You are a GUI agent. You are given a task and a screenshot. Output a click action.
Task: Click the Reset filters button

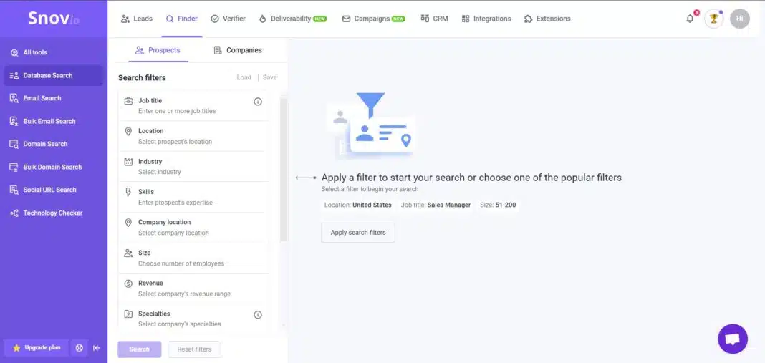[194, 349]
